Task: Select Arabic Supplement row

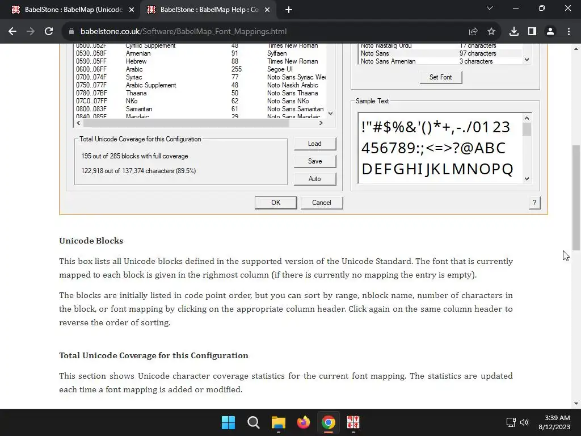Action: click(200, 85)
